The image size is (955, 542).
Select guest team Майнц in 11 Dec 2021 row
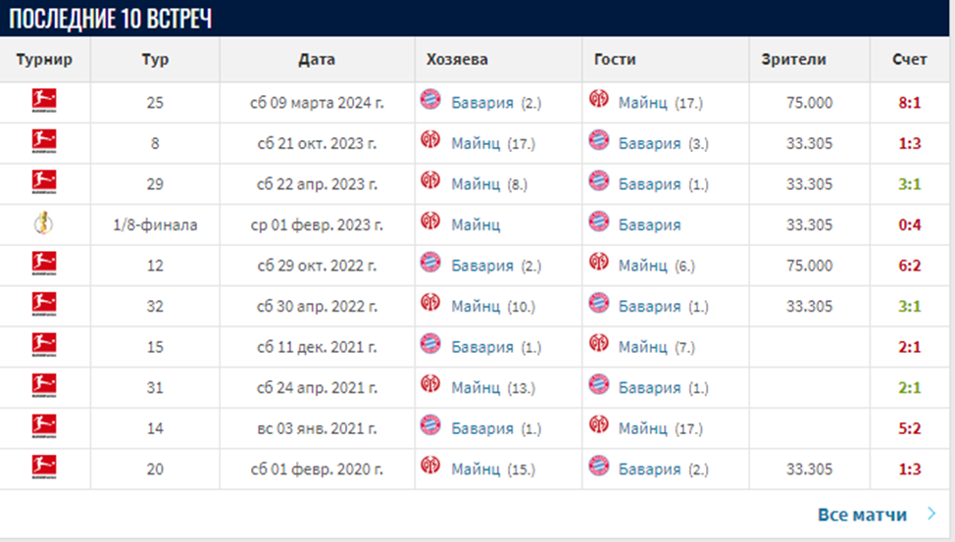pos(642,347)
